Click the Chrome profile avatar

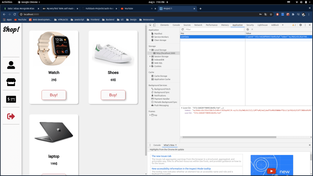click(303, 14)
